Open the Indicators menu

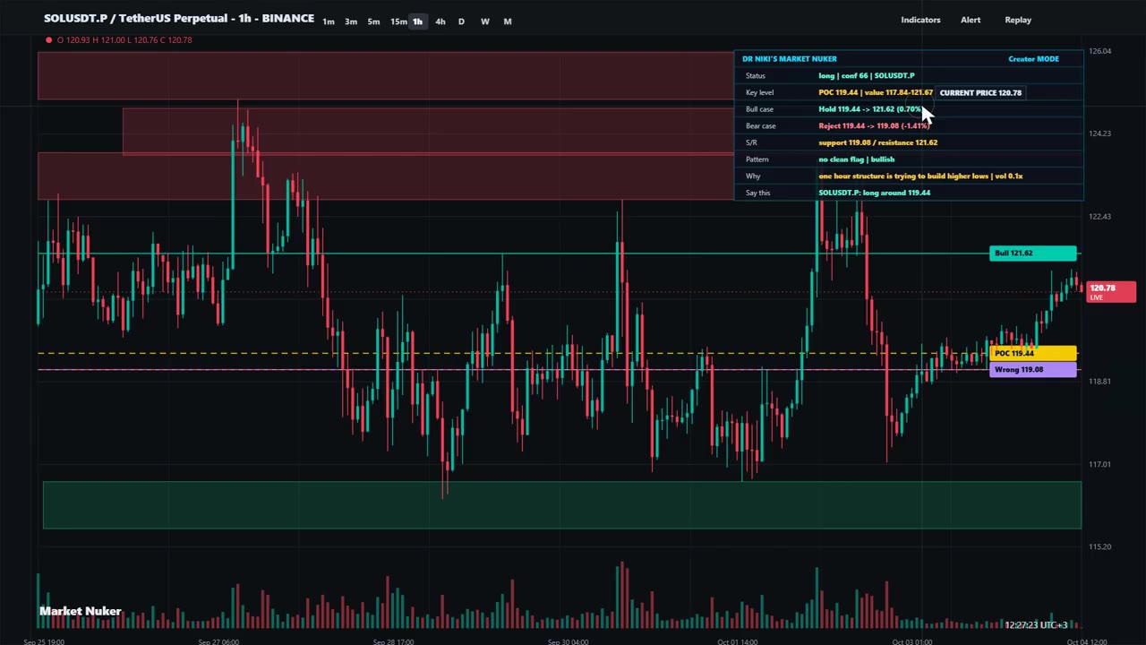(x=920, y=20)
